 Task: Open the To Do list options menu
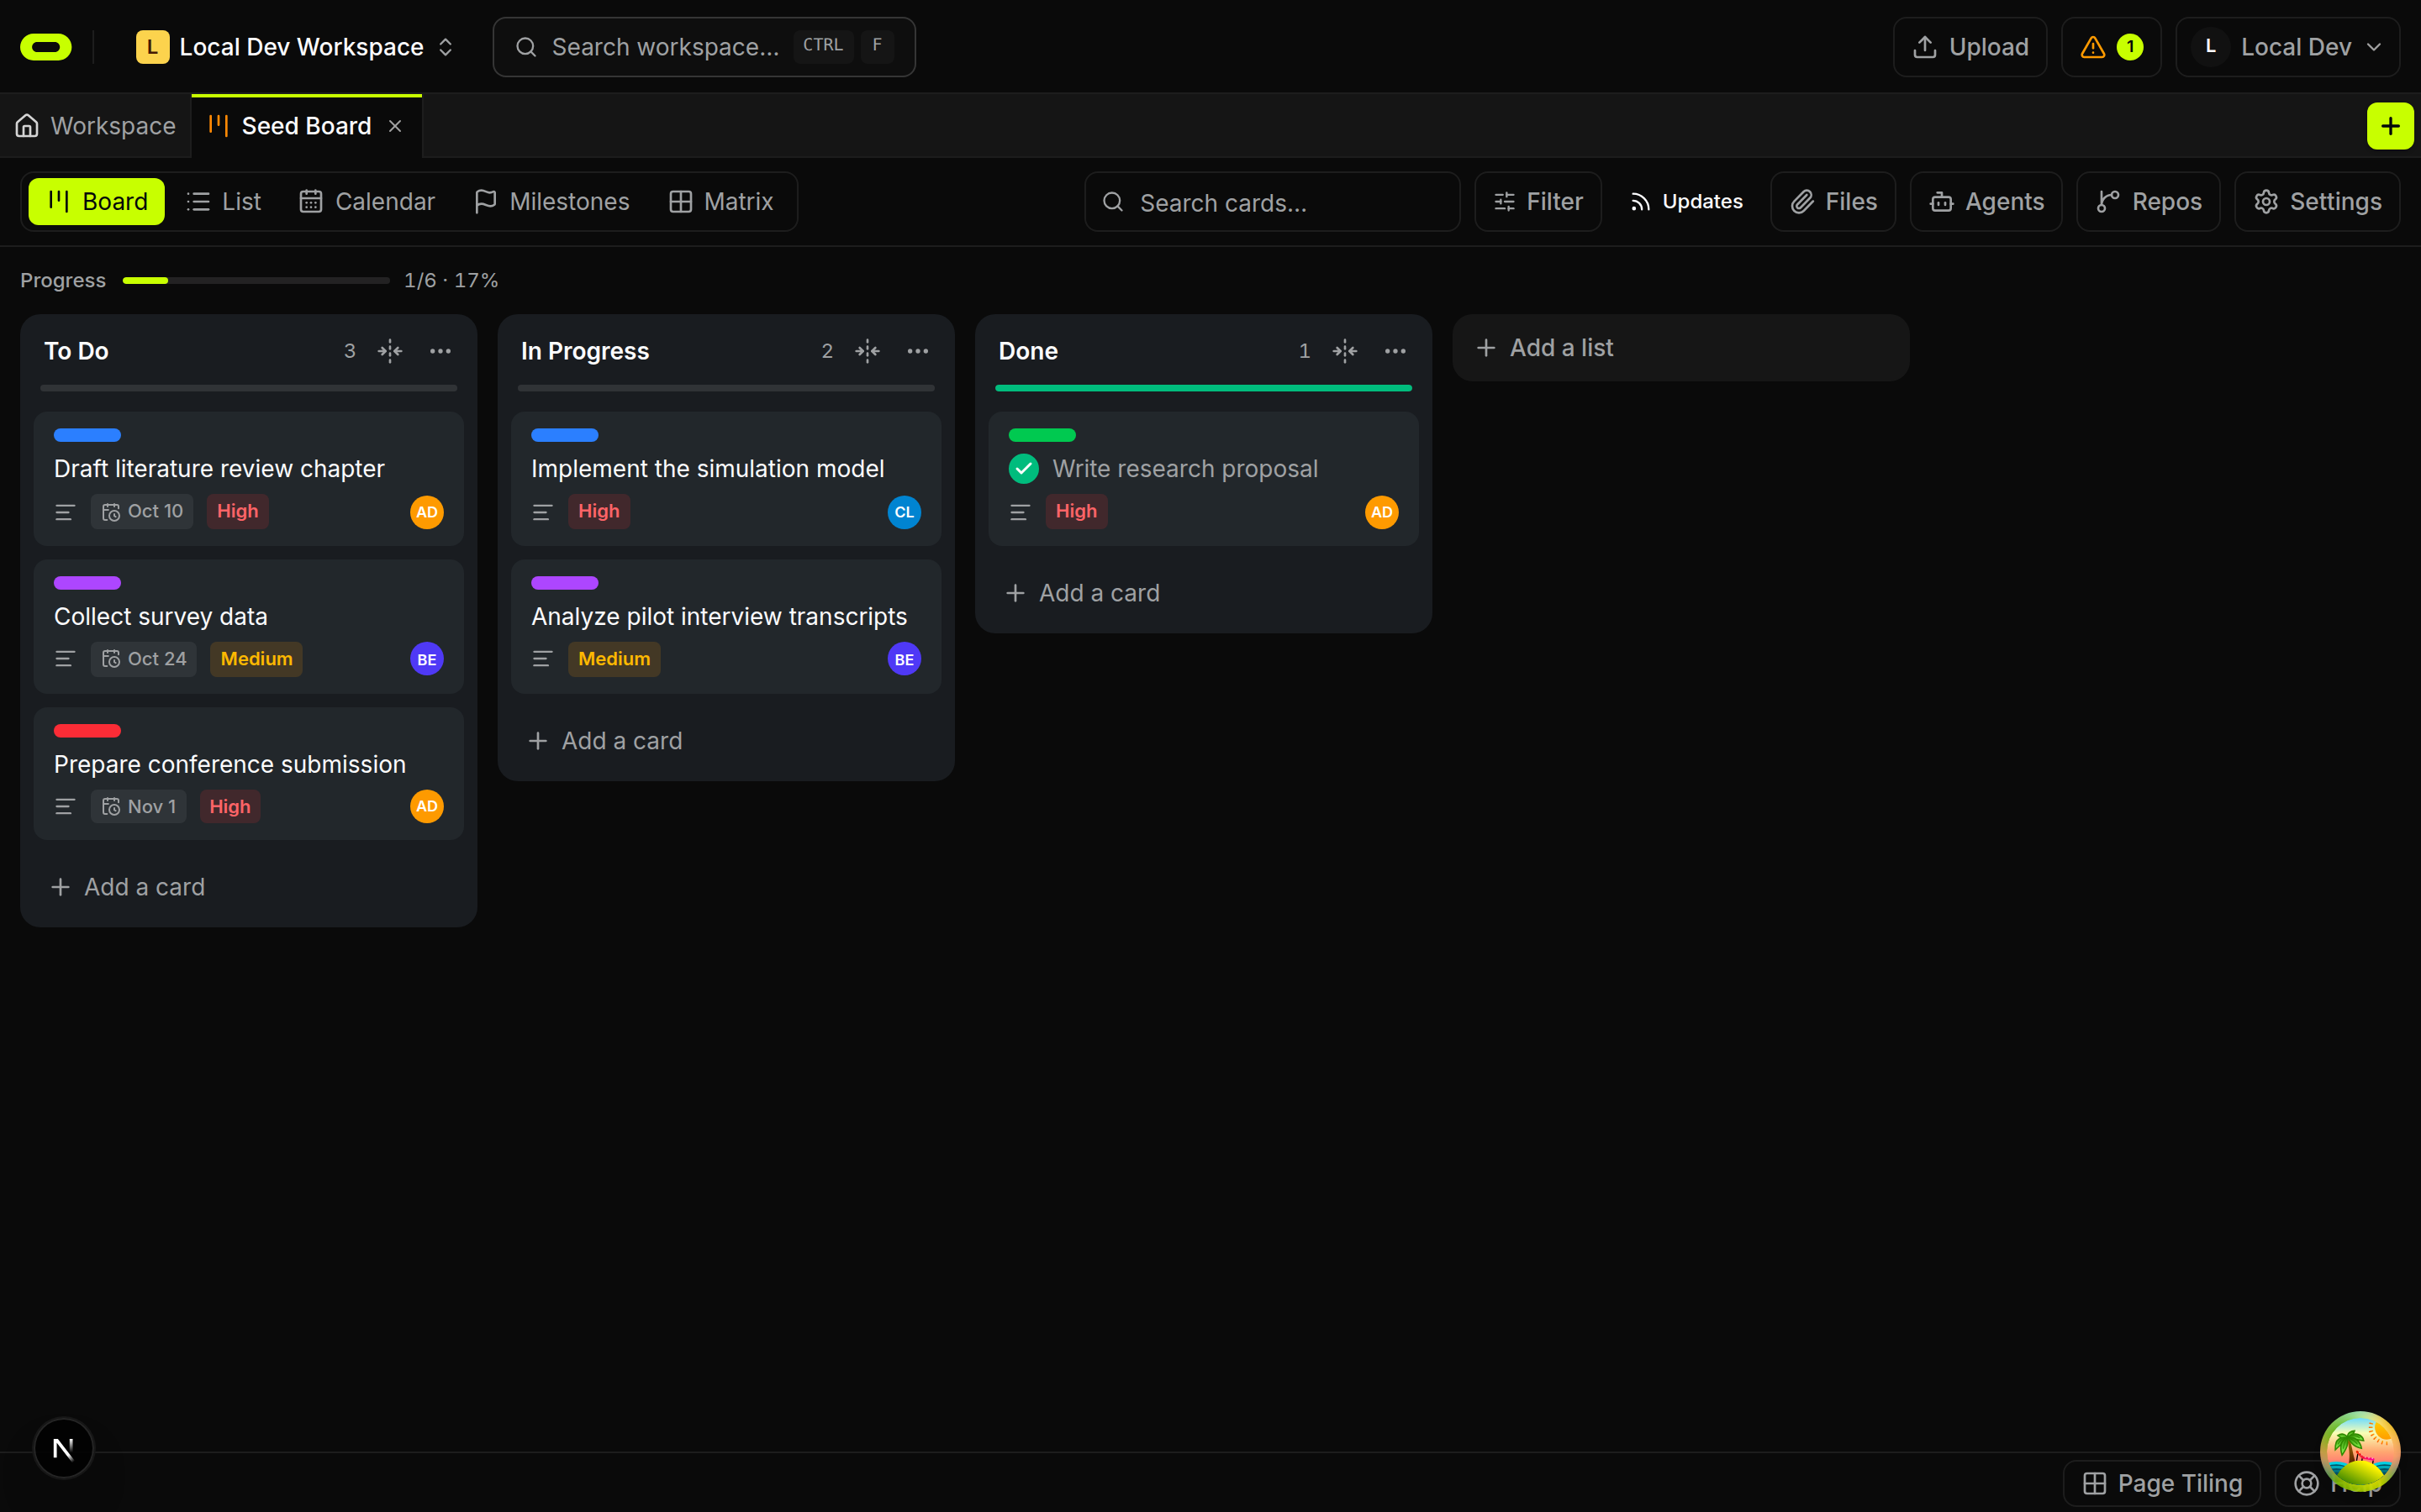tap(440, 351)
